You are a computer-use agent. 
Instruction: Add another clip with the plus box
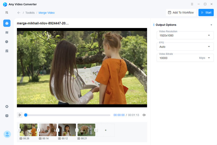(x=106, y=130)
